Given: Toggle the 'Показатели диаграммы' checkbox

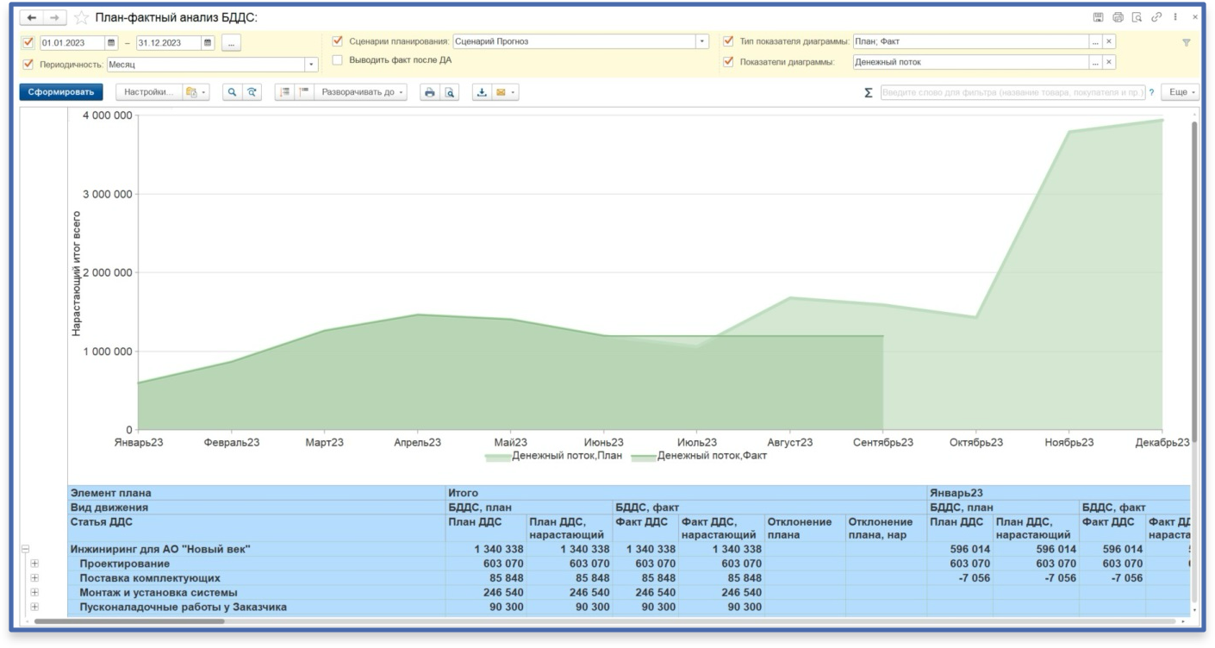Looking at the screenshot, I should [728, 62].
